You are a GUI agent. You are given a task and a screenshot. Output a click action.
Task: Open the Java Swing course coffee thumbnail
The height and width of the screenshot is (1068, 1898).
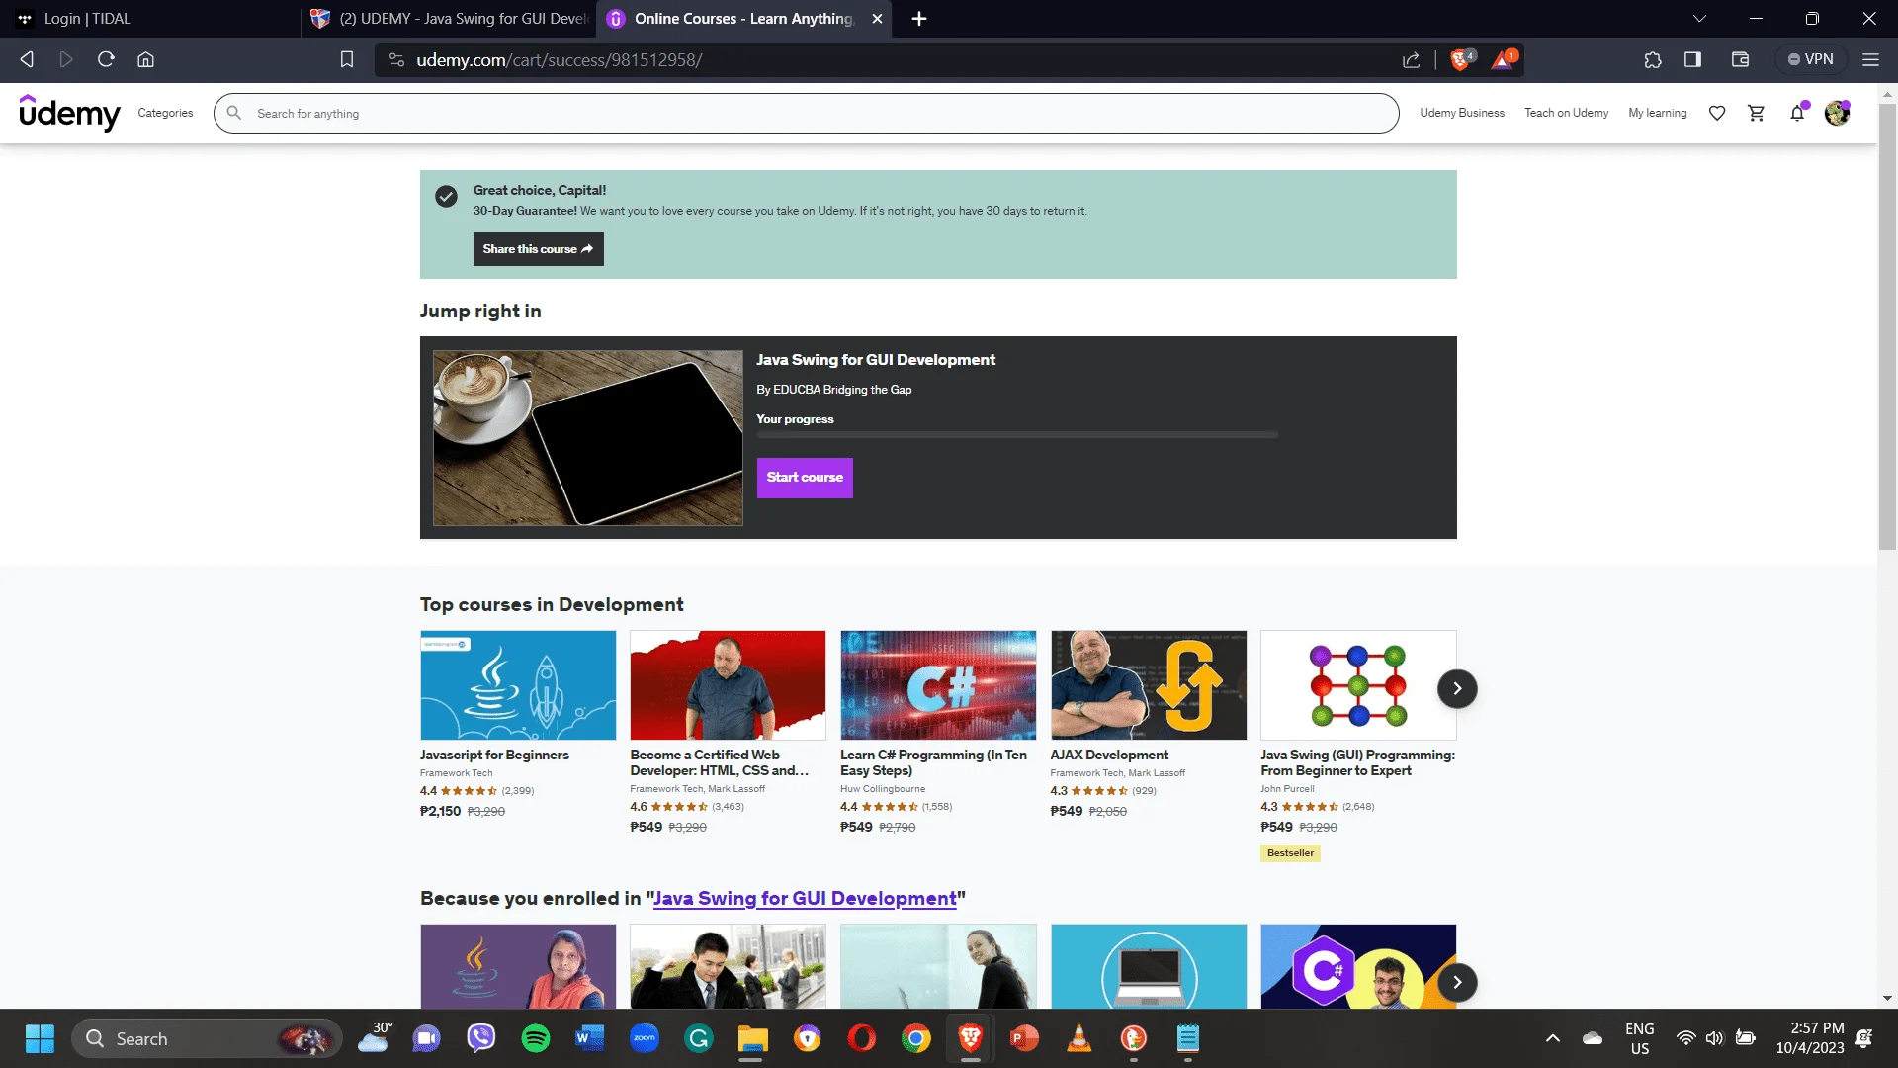point(588,437)
